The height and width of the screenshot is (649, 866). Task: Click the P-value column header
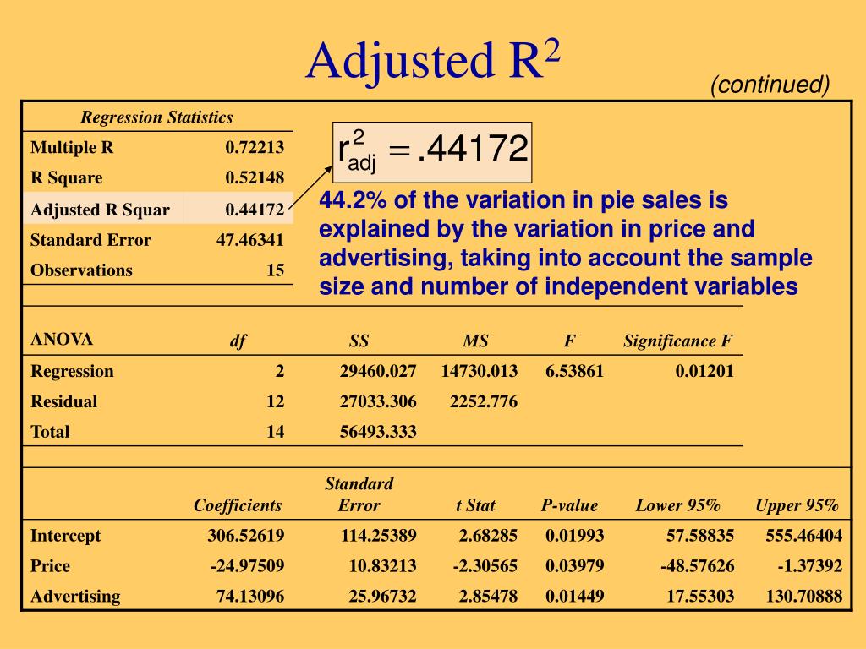point(569,505)
